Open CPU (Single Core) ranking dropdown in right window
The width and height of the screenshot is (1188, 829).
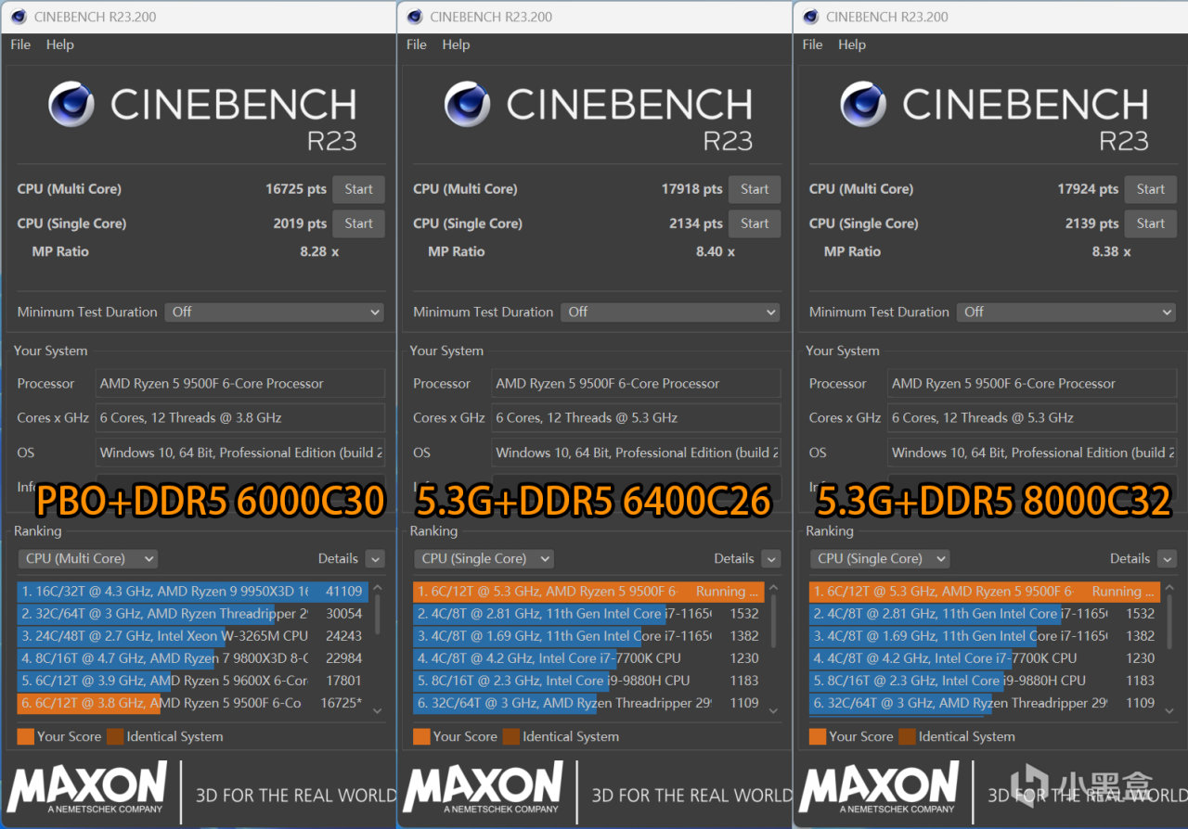[880, 558]
